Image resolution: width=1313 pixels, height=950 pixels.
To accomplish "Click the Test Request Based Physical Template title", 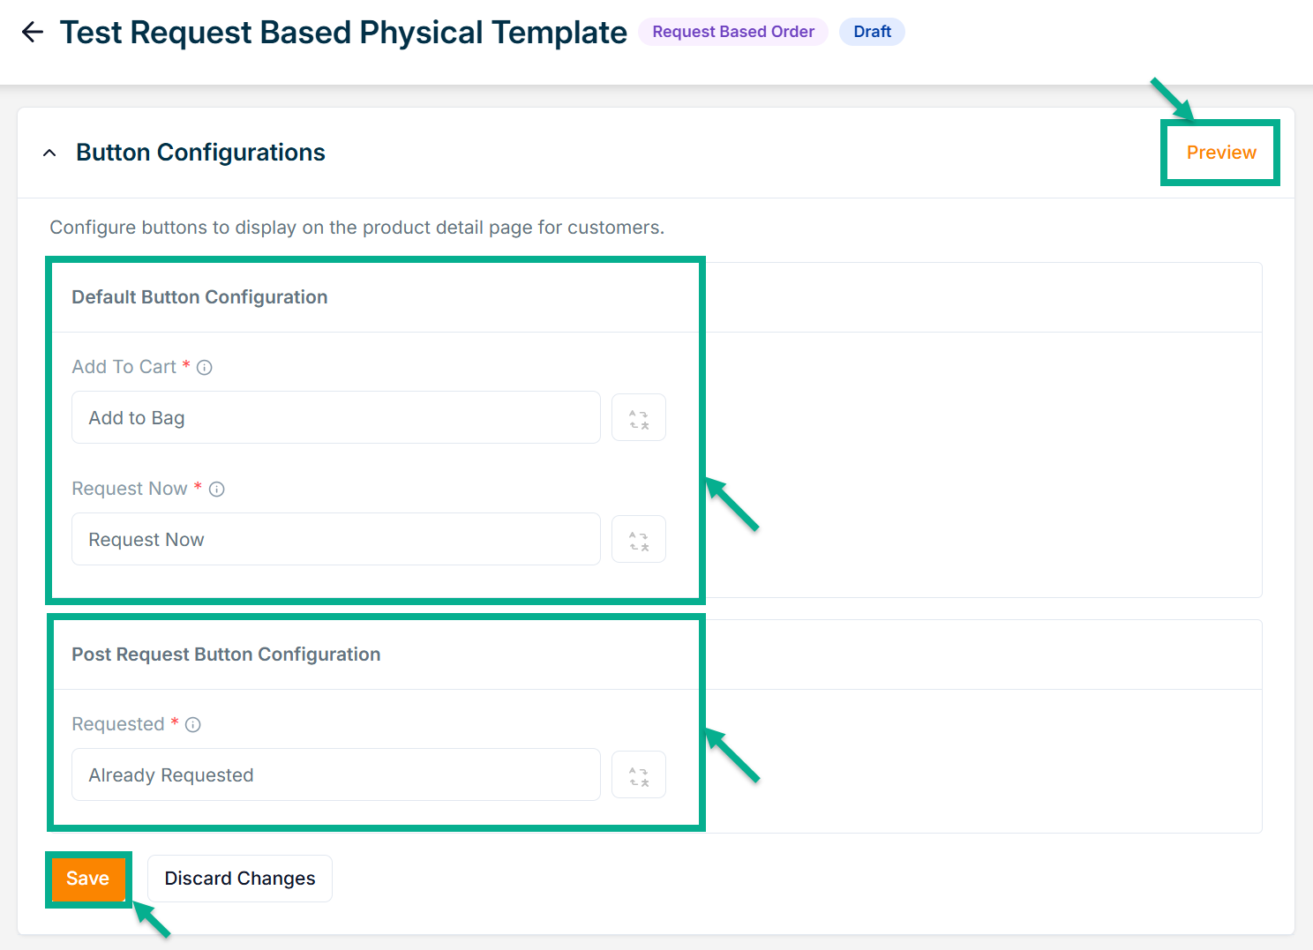I will pyautogui.click(x=343, y=33).
